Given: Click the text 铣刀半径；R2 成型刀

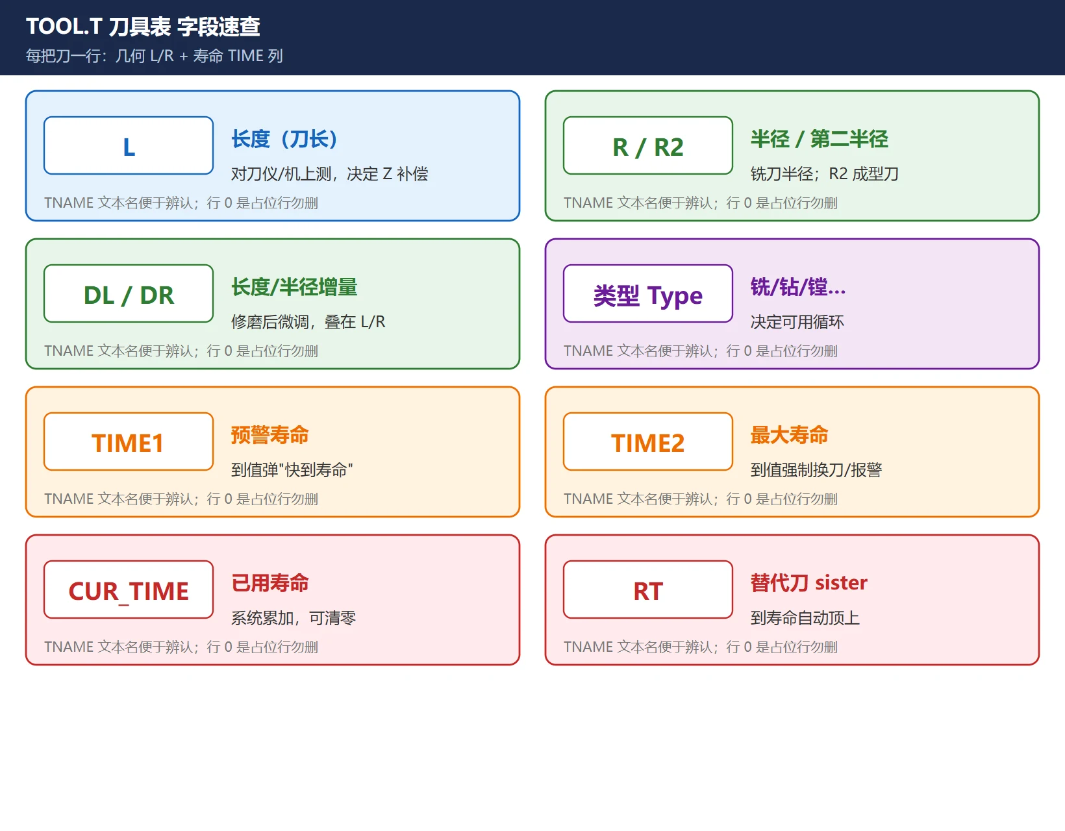Looking at the screenshot, I should (825, 174).
